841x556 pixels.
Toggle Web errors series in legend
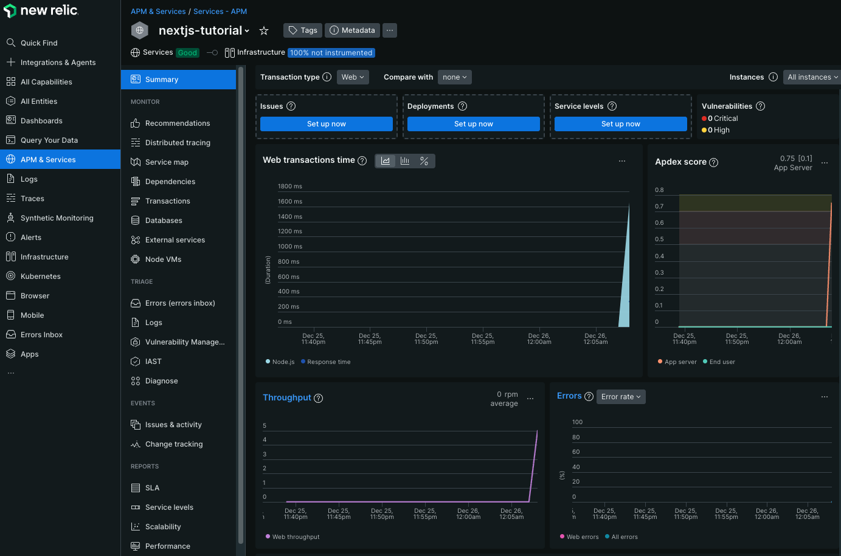(x=580, y=537)
